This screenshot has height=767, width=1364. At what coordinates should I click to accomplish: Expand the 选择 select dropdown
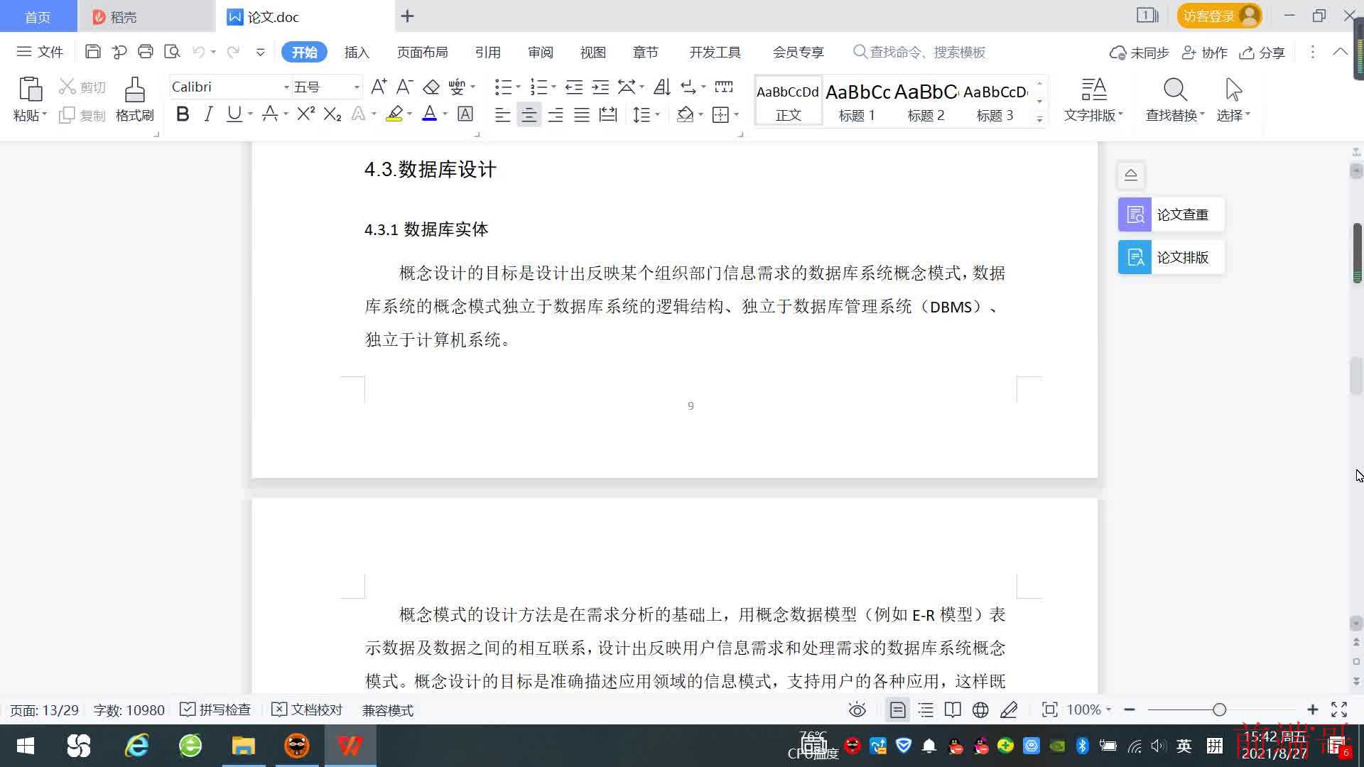(x=1233, y=115)
